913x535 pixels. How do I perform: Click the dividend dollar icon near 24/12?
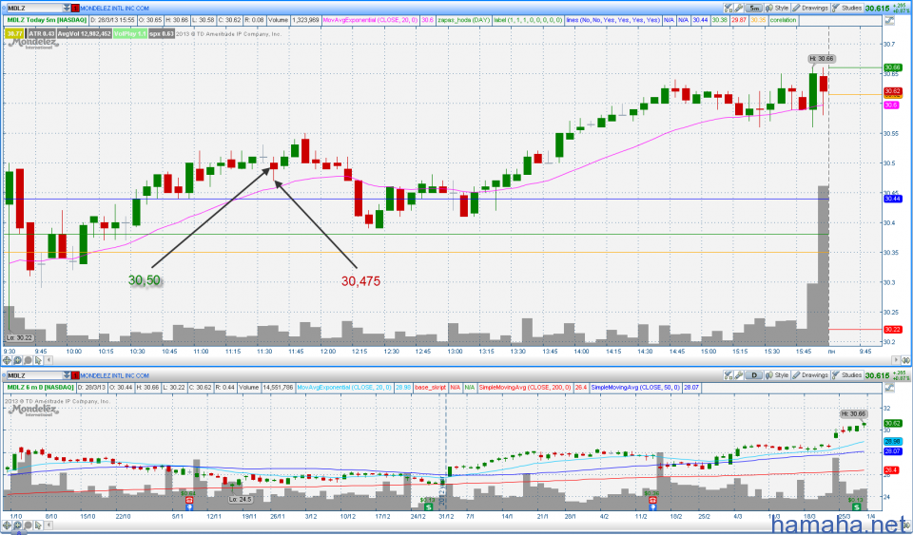click(x=428, y=507)
